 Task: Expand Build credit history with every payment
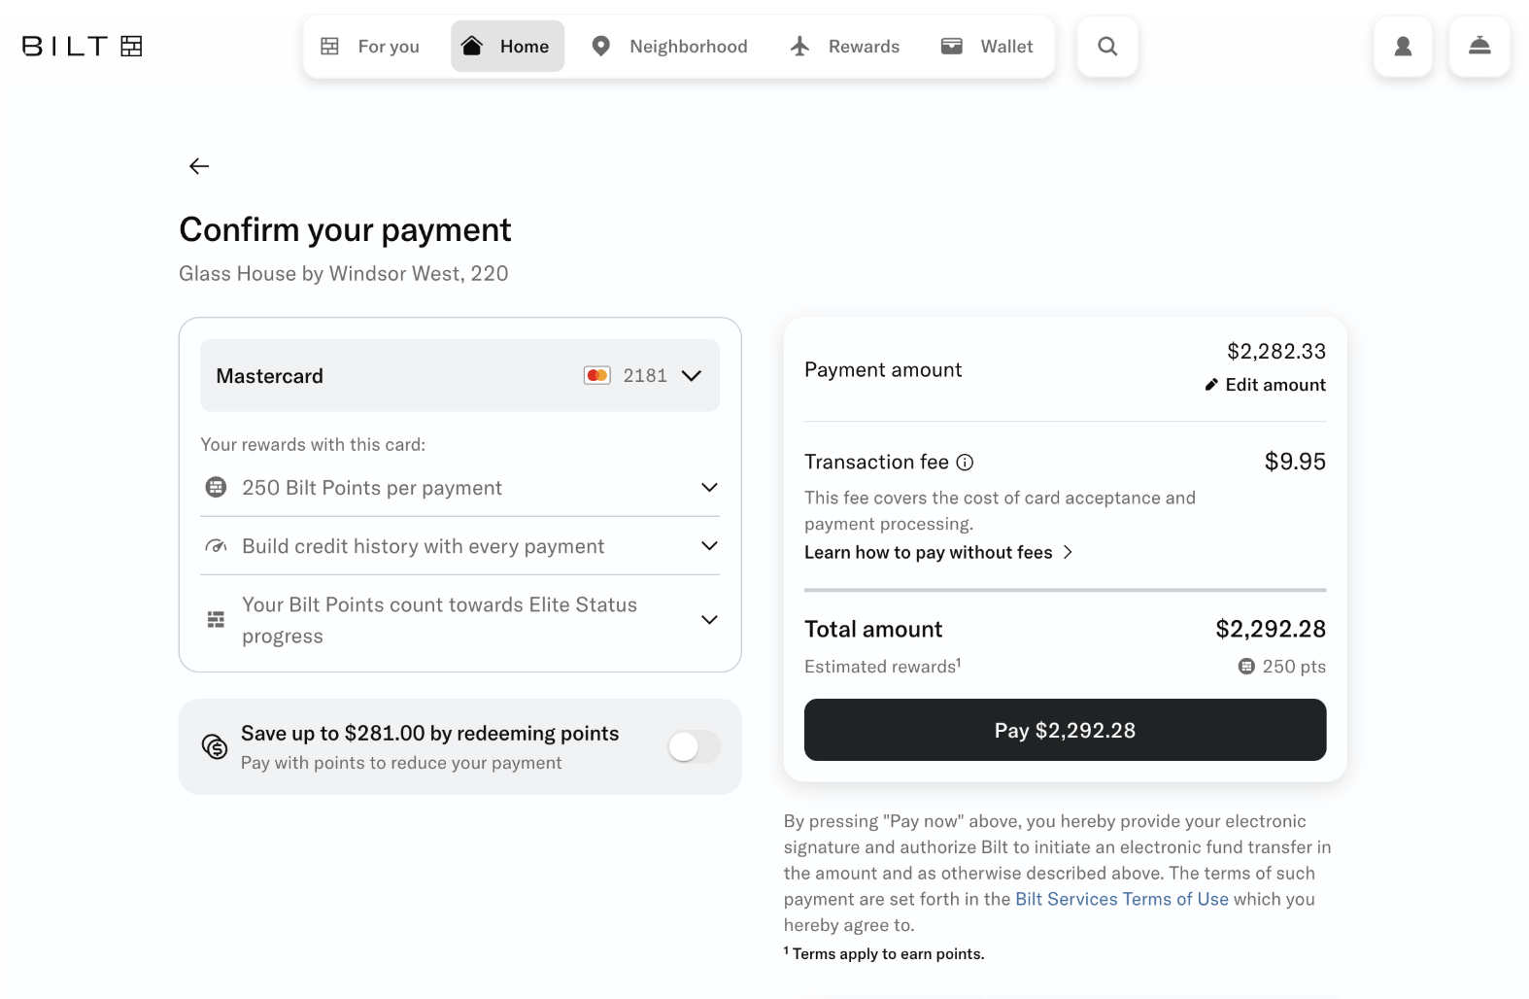coord(709,545)
